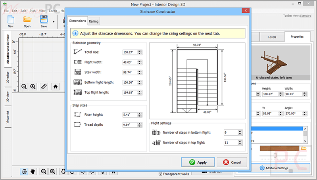Viewport: 317px width, 180px height.
Task: Click the Stair width icon
Action: pos(78,72)
